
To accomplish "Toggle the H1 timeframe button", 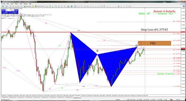I will [90, 6].
